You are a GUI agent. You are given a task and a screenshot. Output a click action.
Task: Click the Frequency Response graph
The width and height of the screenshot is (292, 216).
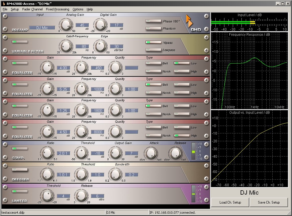click(249, 70)
